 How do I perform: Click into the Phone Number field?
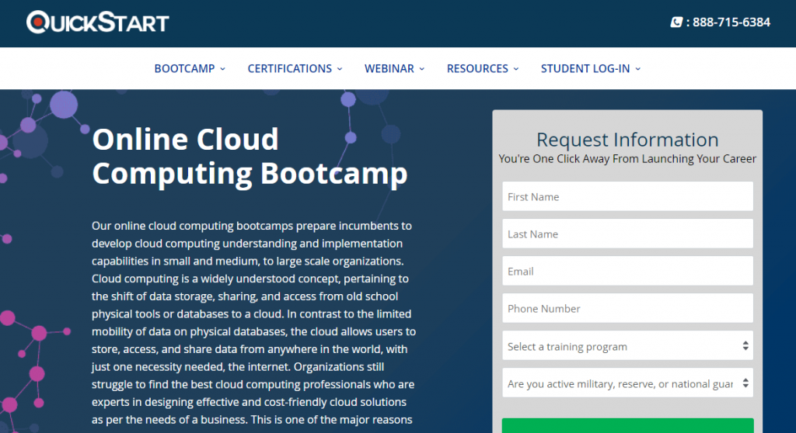point(627,308)
